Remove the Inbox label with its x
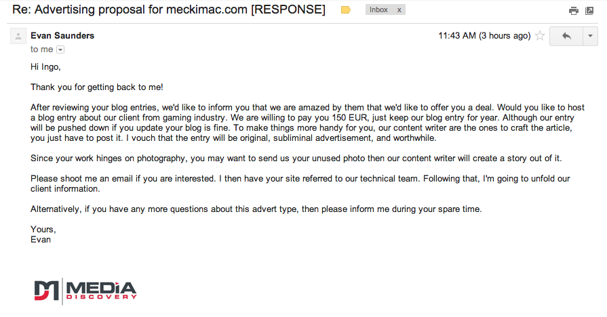This screenshot has height=317, width=607. coord(399,10)
